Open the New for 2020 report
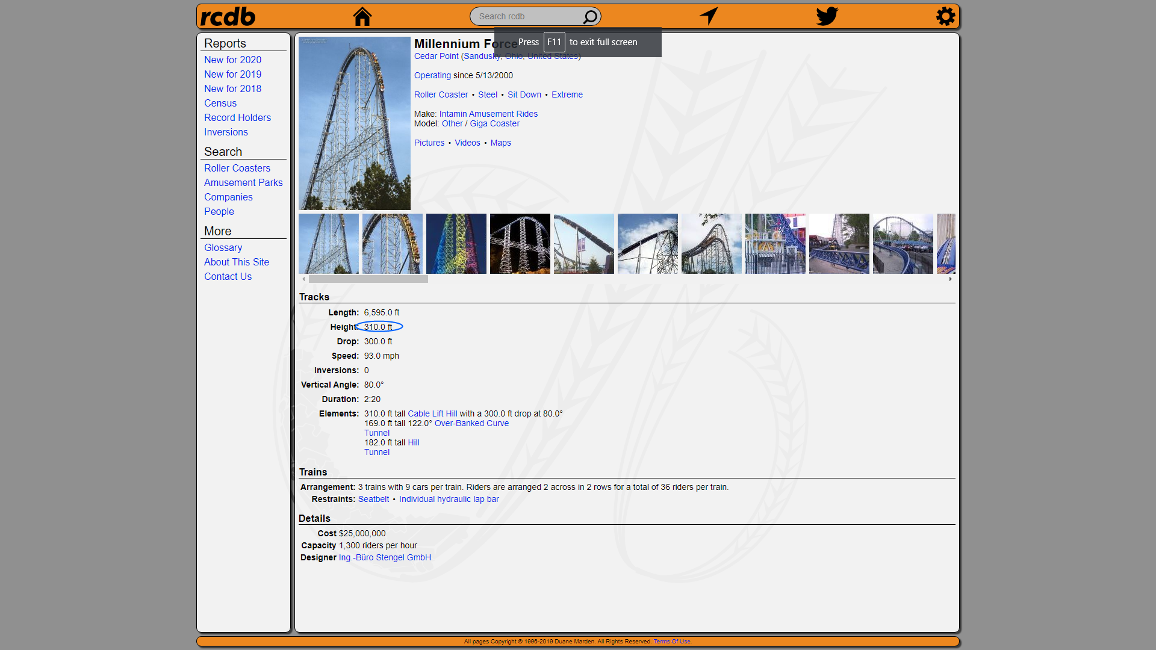This screenshot has width=1156, height=650. click(232, 60)
